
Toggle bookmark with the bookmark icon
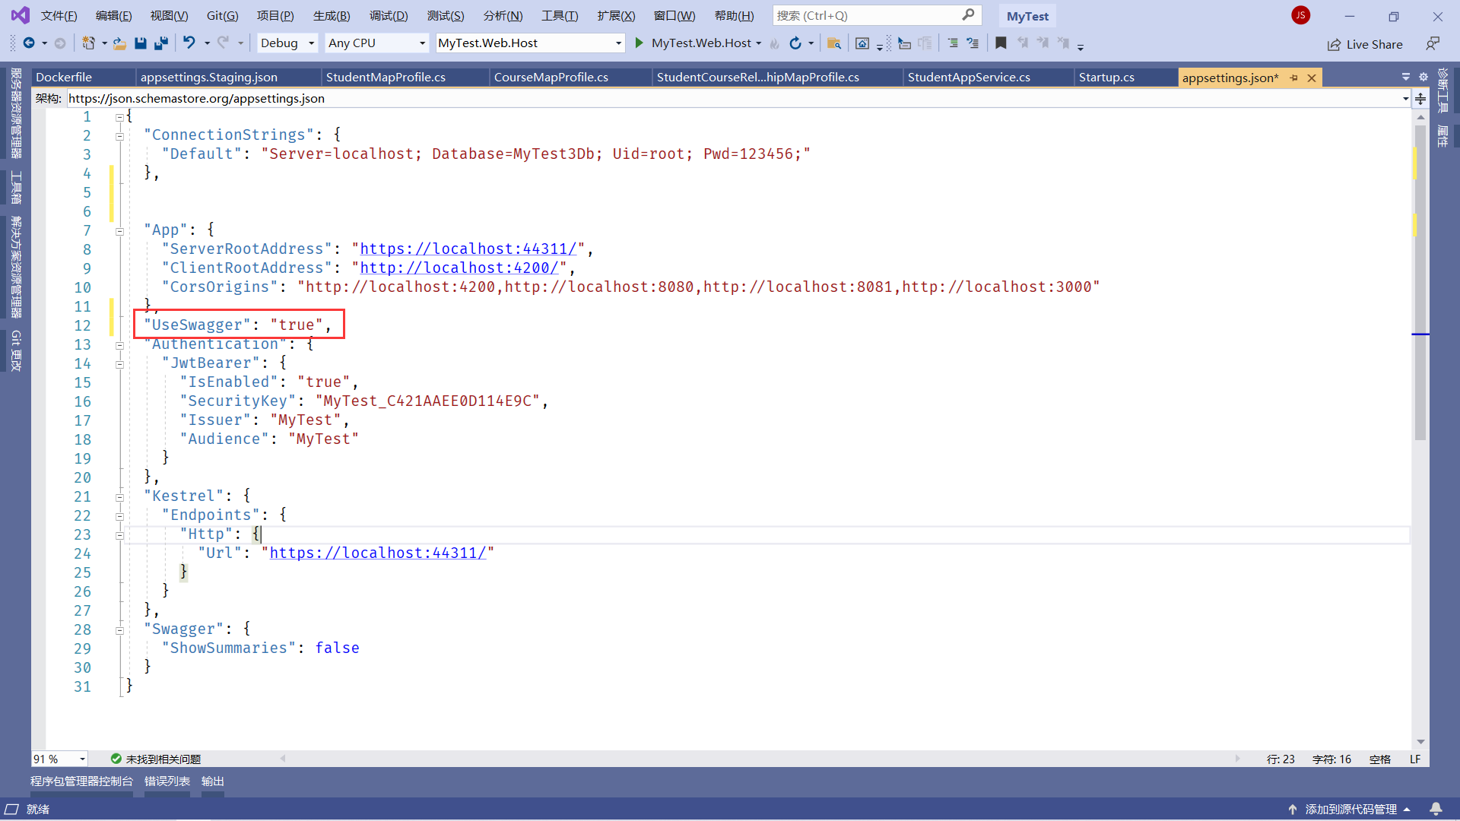tap(1001, 43)
